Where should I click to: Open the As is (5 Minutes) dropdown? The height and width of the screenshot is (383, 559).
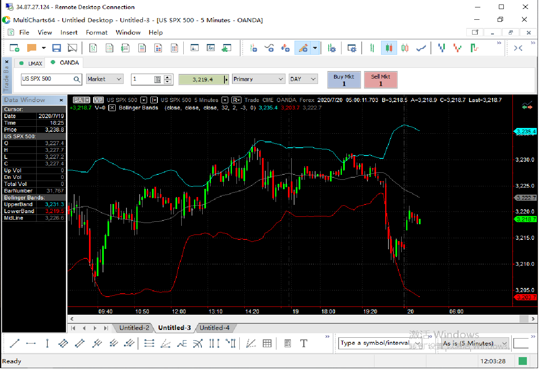tap(475, 343)
